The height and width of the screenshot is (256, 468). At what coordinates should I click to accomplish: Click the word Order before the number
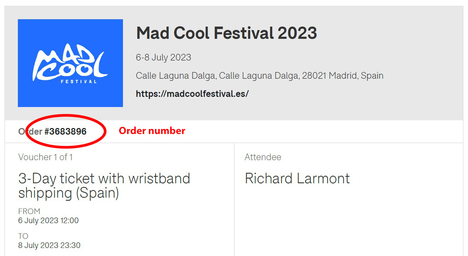[30, 131]
